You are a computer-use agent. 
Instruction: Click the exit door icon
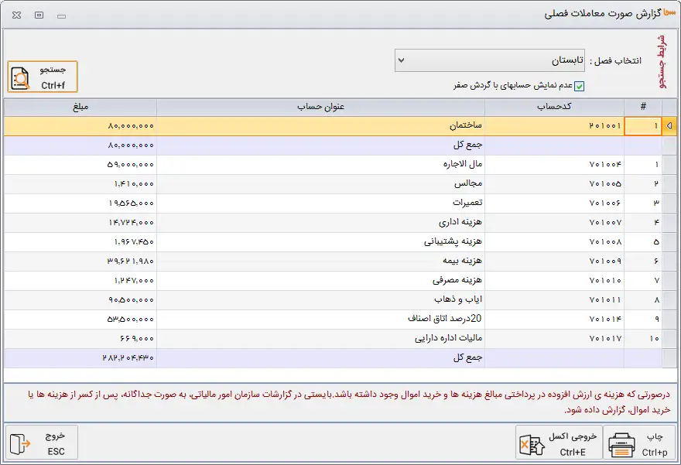pos(21,443)
